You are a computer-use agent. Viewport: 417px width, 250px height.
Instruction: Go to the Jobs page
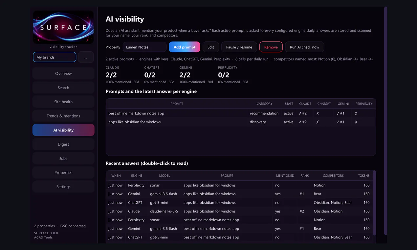pyautogui.click(x=63, y=158)
